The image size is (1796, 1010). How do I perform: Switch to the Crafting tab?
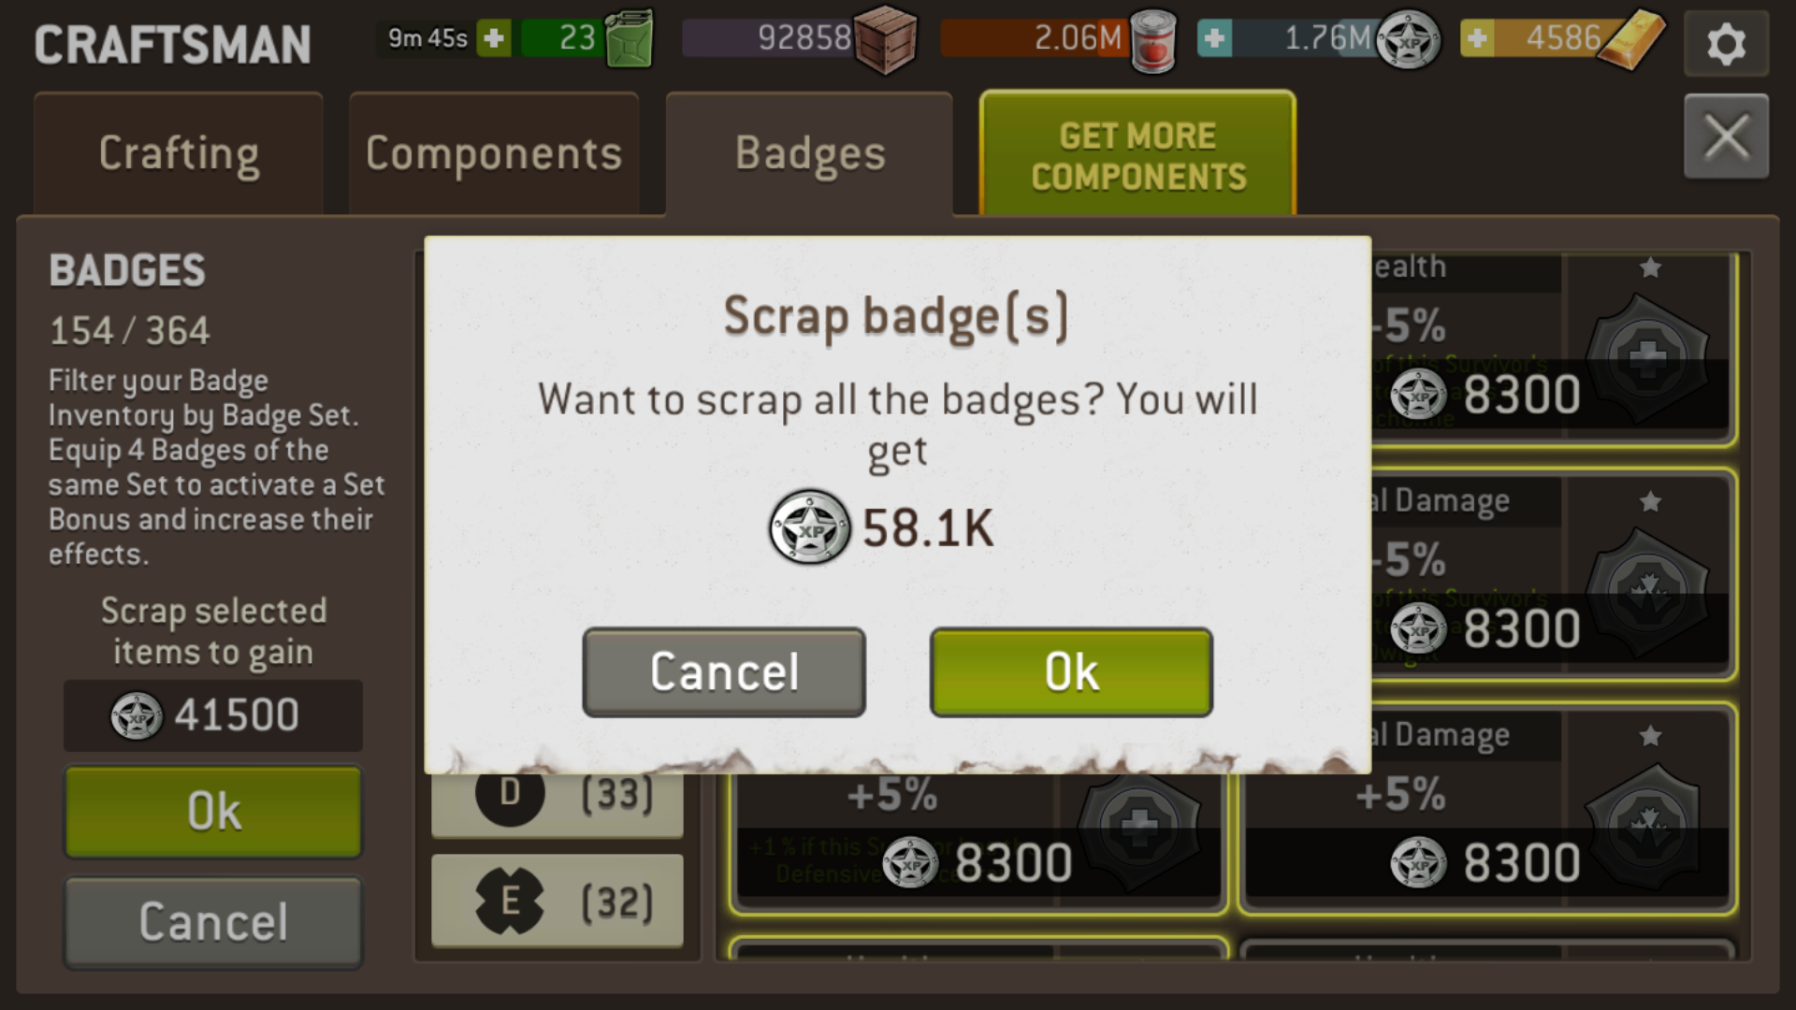(x=179, y=154)
